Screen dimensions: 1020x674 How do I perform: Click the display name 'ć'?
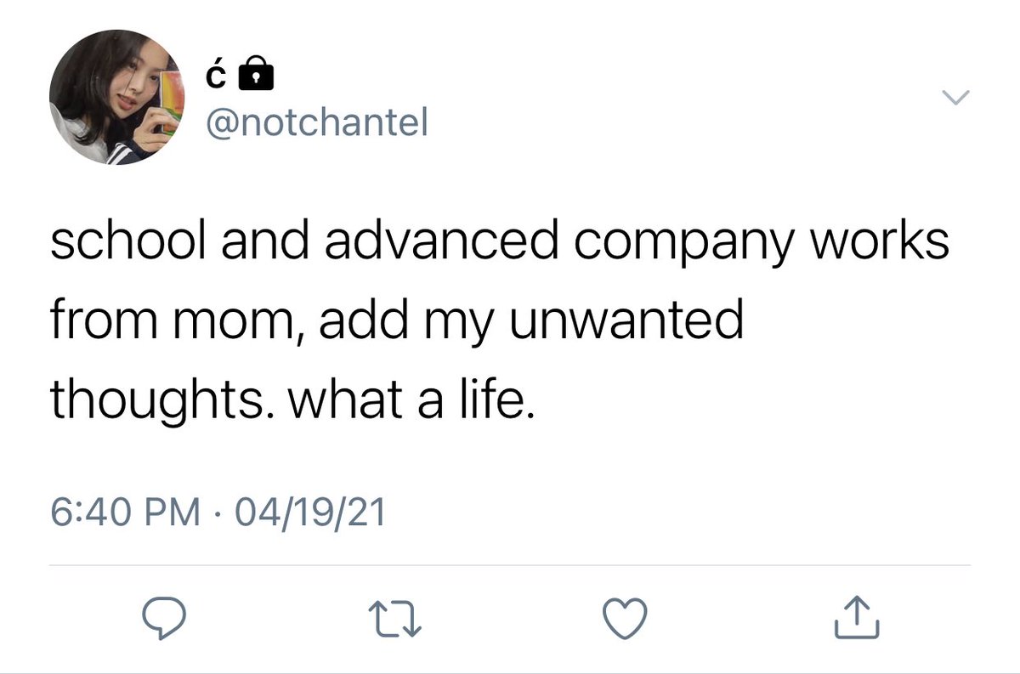coord(215,78)
